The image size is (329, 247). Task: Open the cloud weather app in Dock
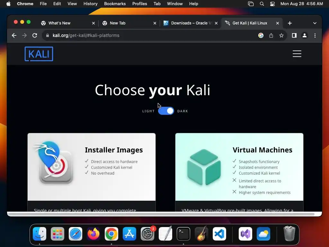click(x=263, y=234)
